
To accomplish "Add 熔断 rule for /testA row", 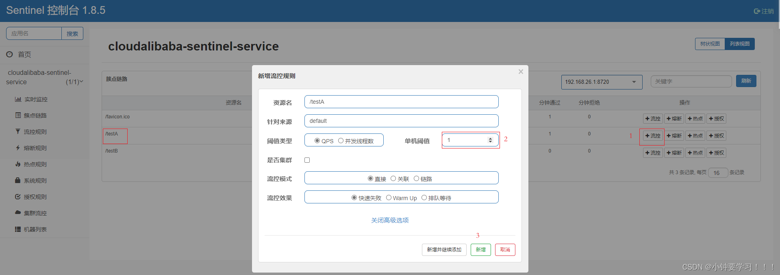I will (674, 136).
